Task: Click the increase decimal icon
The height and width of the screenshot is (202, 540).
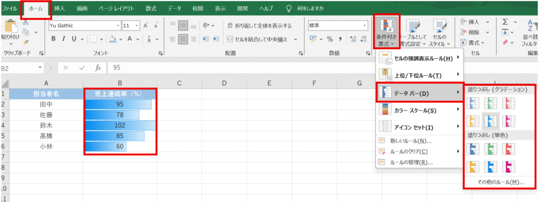Action: (353, 39)
